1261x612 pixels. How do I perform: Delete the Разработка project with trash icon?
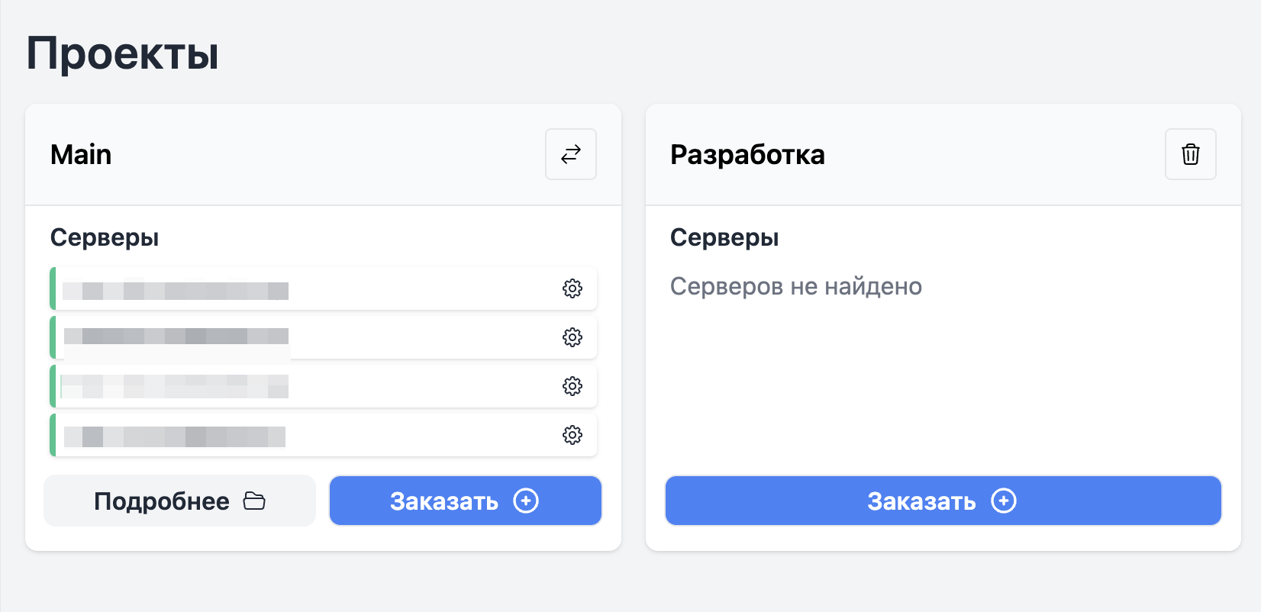pyautogui.click(x=1190, y=154)
